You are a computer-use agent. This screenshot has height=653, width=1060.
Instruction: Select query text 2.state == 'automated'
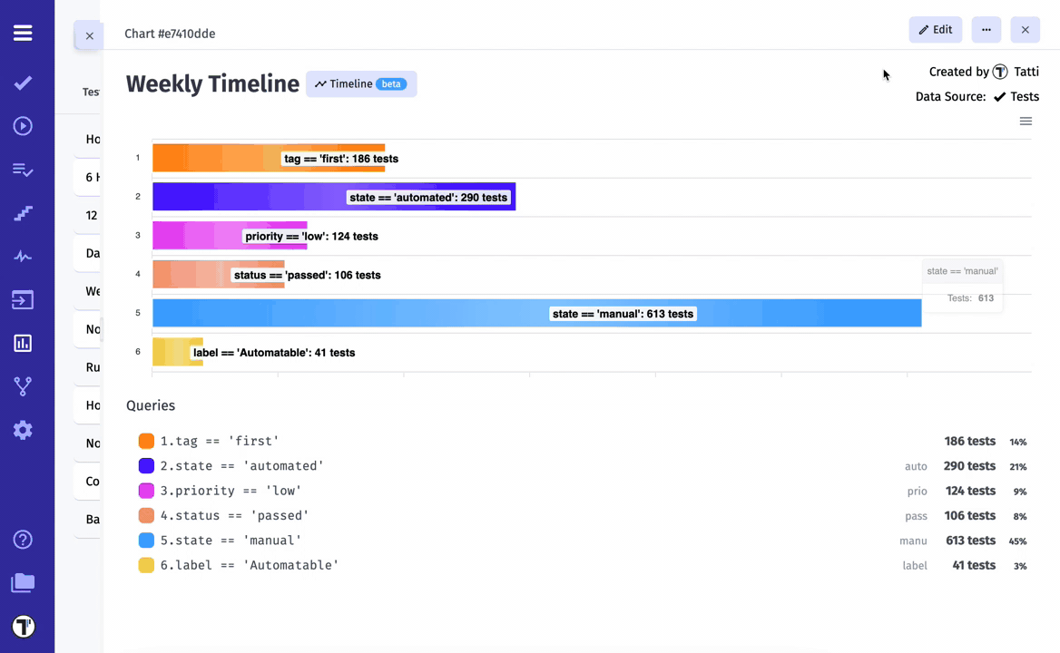(x=242, y=466)
